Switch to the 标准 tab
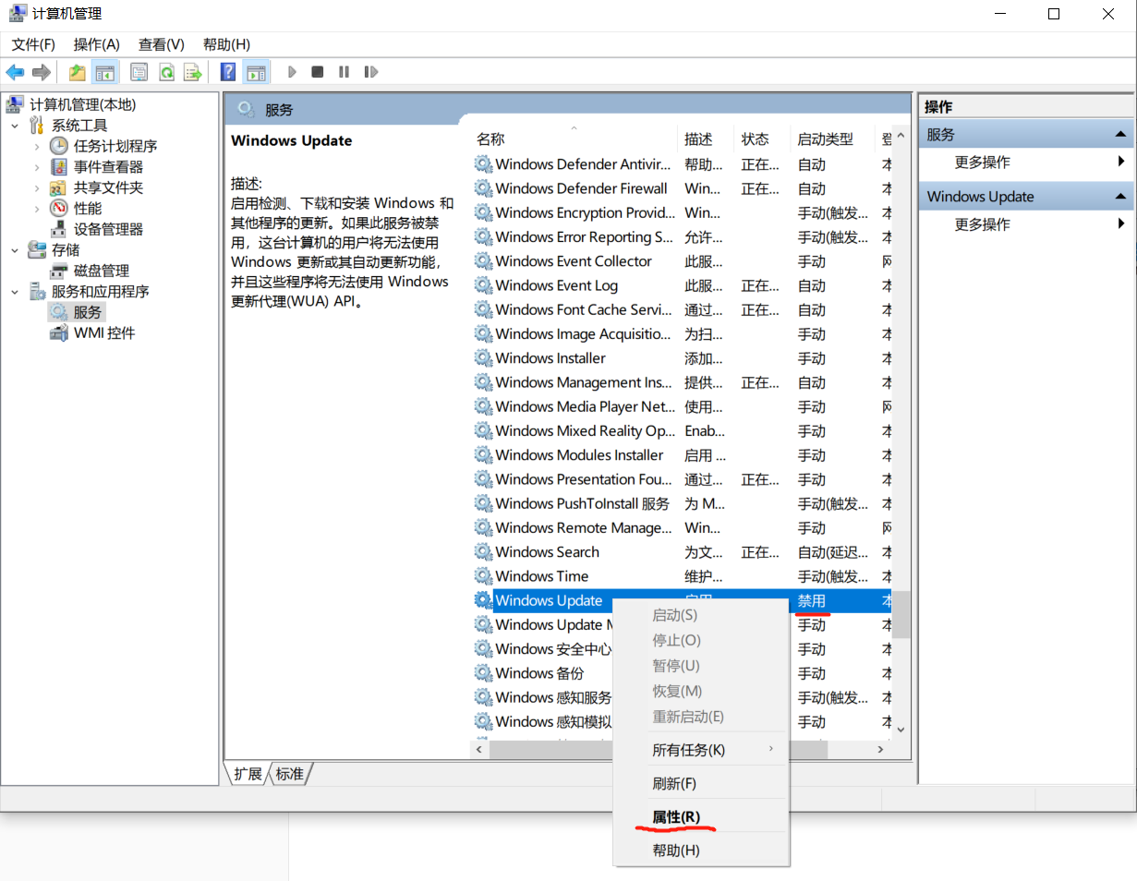 [290, 774]
